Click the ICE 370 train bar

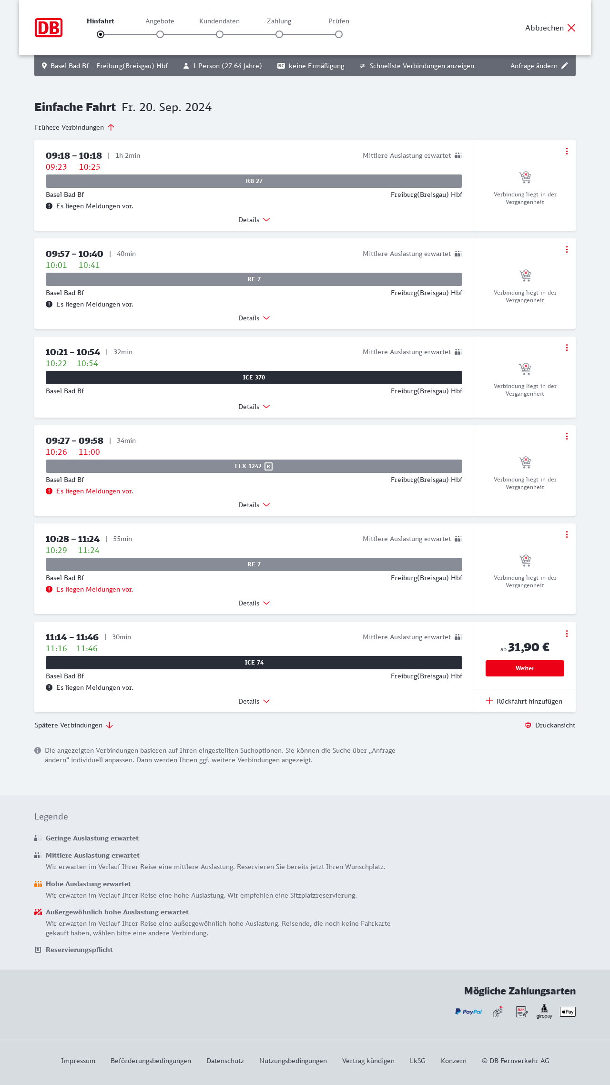coord(254,378)
